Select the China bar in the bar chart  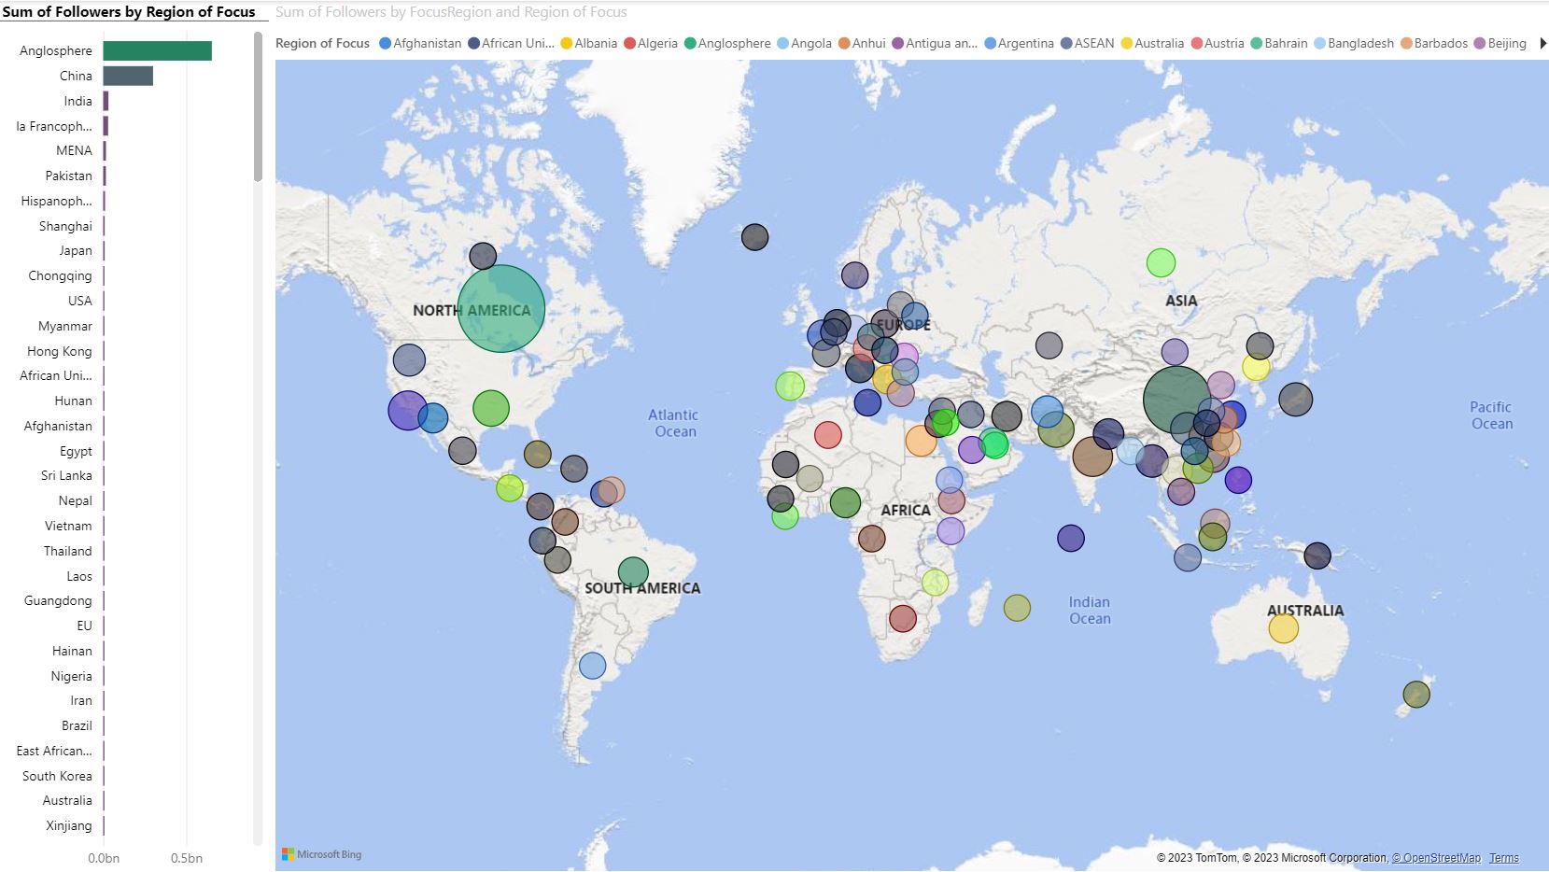point(127,76)
